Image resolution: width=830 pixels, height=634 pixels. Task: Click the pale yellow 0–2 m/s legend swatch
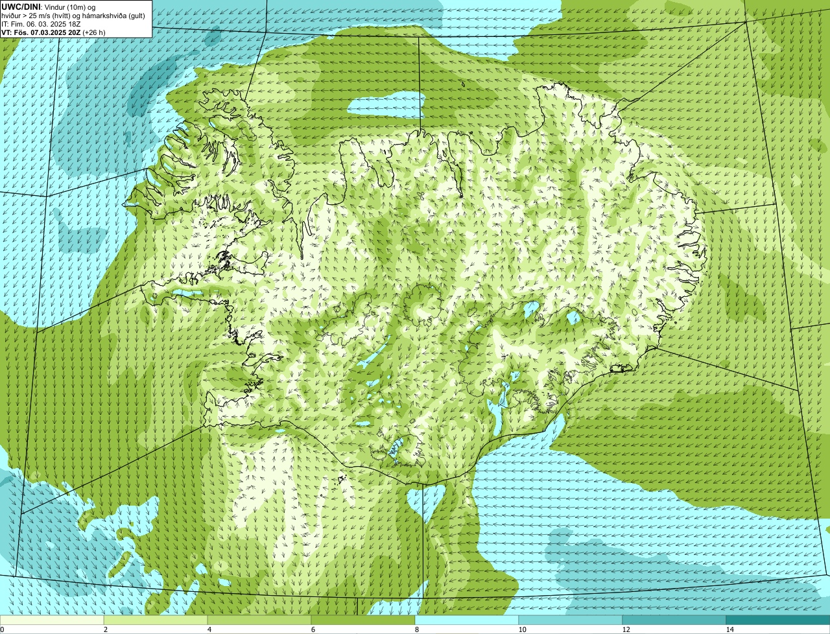click(52, 620)
